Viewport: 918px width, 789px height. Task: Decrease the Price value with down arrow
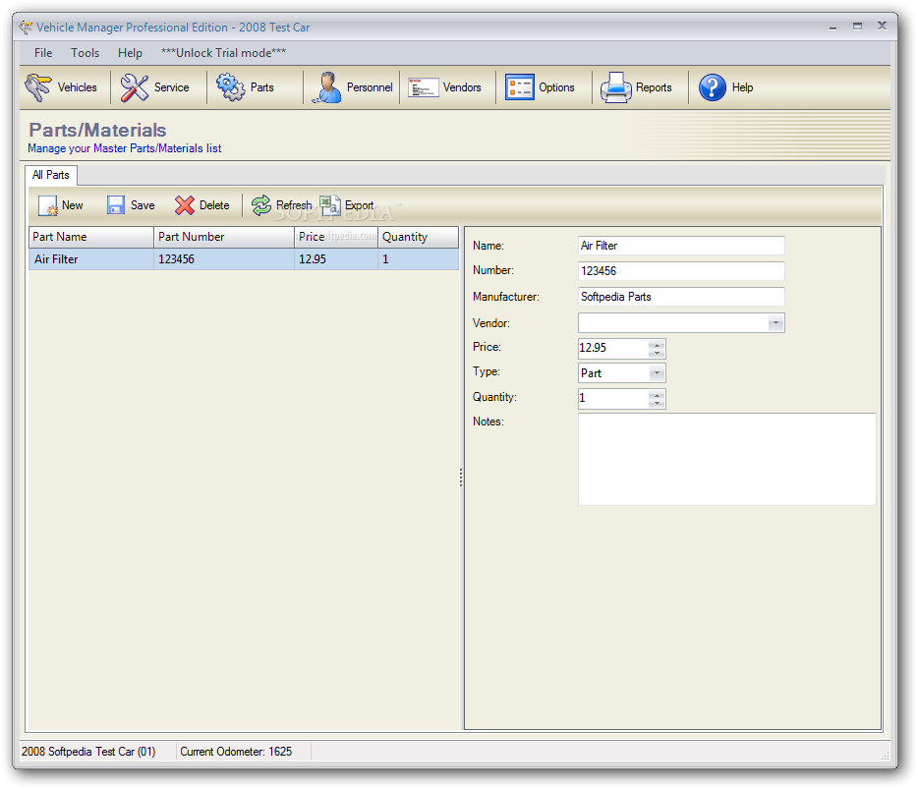pyautogui.click(x=657, y=353)
